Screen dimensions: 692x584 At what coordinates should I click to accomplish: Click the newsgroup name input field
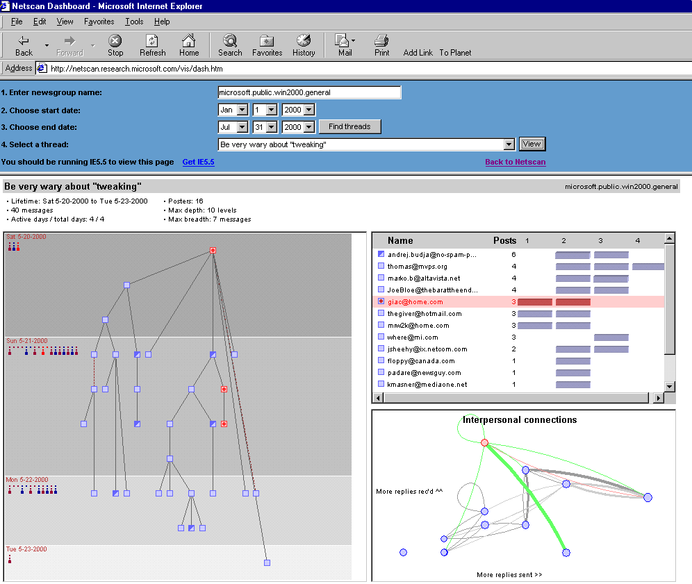(309, 92)
